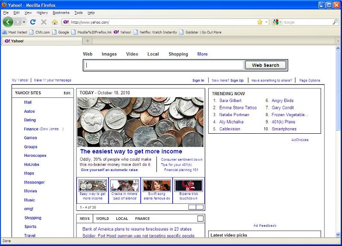342x246 pixels.
Task: Switch to Shopping search tab
Action: [x=178, y=54]
